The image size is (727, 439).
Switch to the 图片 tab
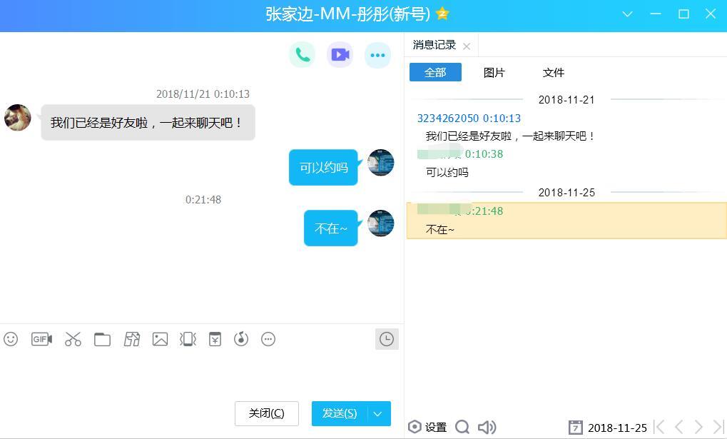point(494,72)
